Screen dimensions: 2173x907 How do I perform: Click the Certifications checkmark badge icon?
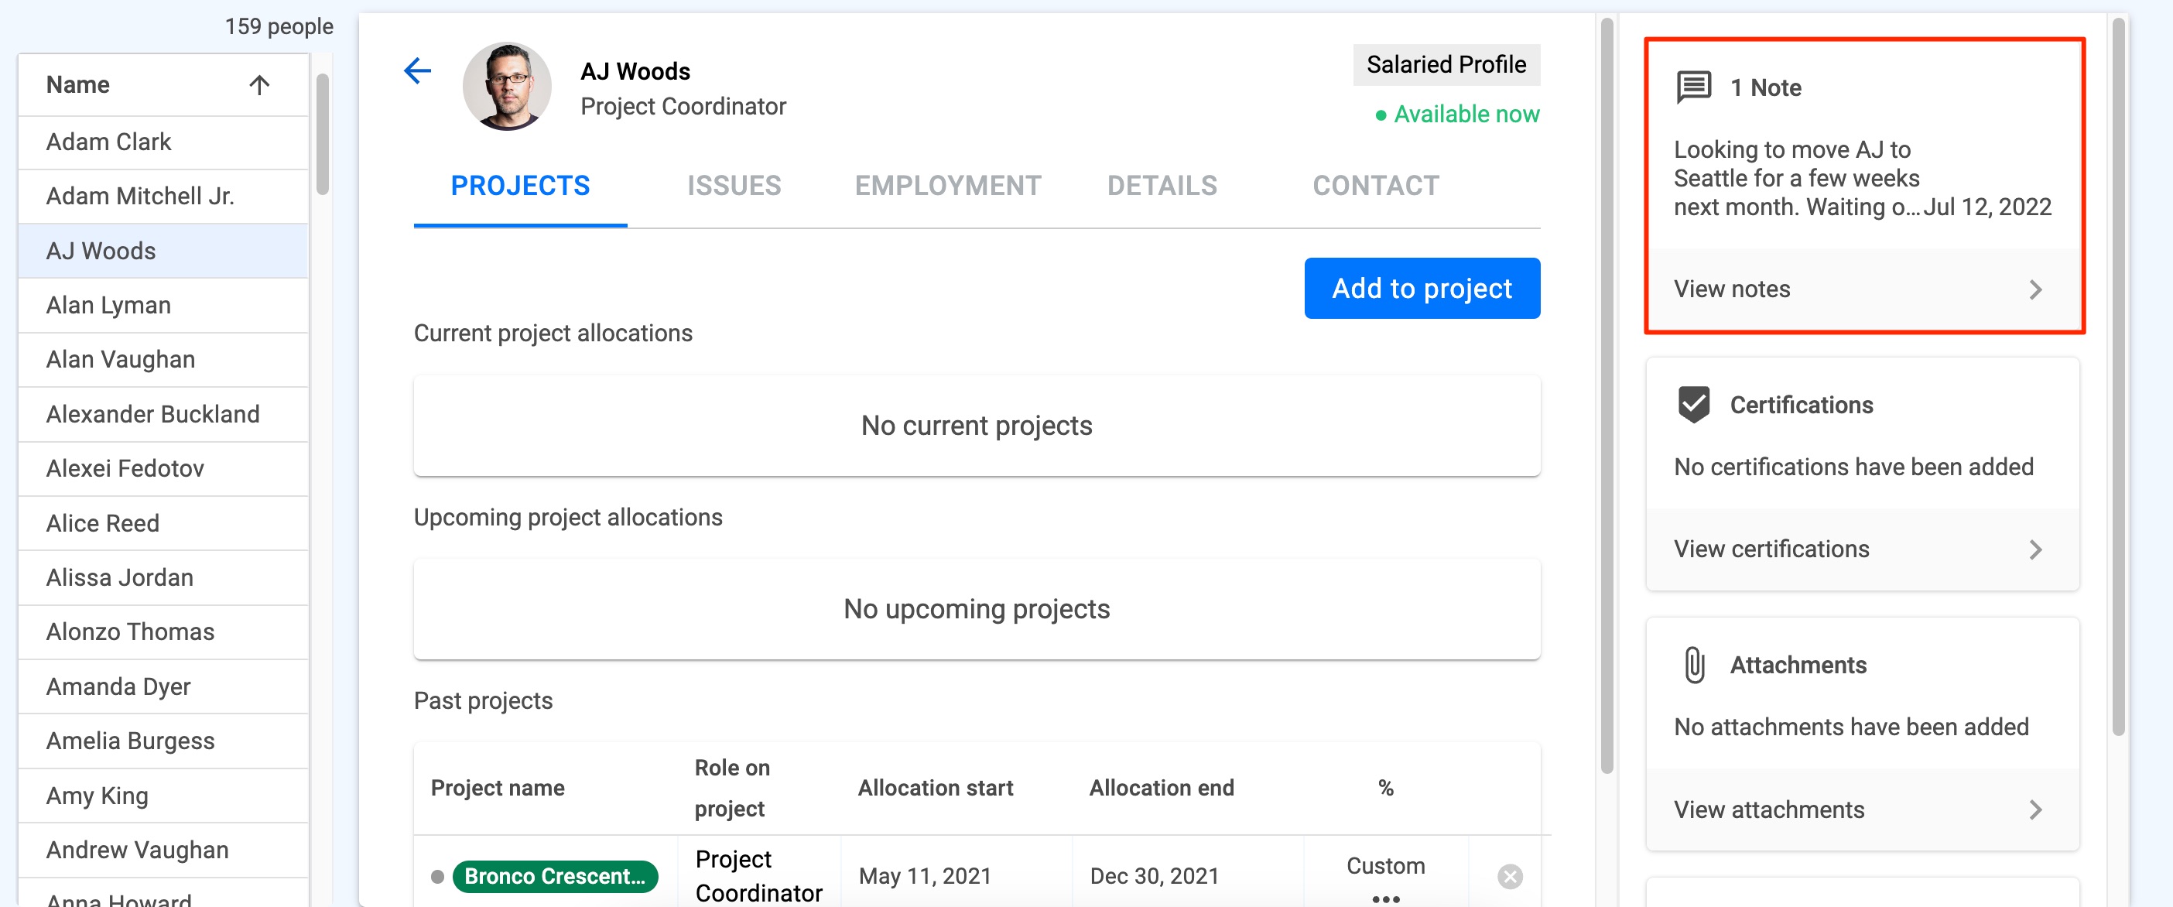(x=1693, y=404)
